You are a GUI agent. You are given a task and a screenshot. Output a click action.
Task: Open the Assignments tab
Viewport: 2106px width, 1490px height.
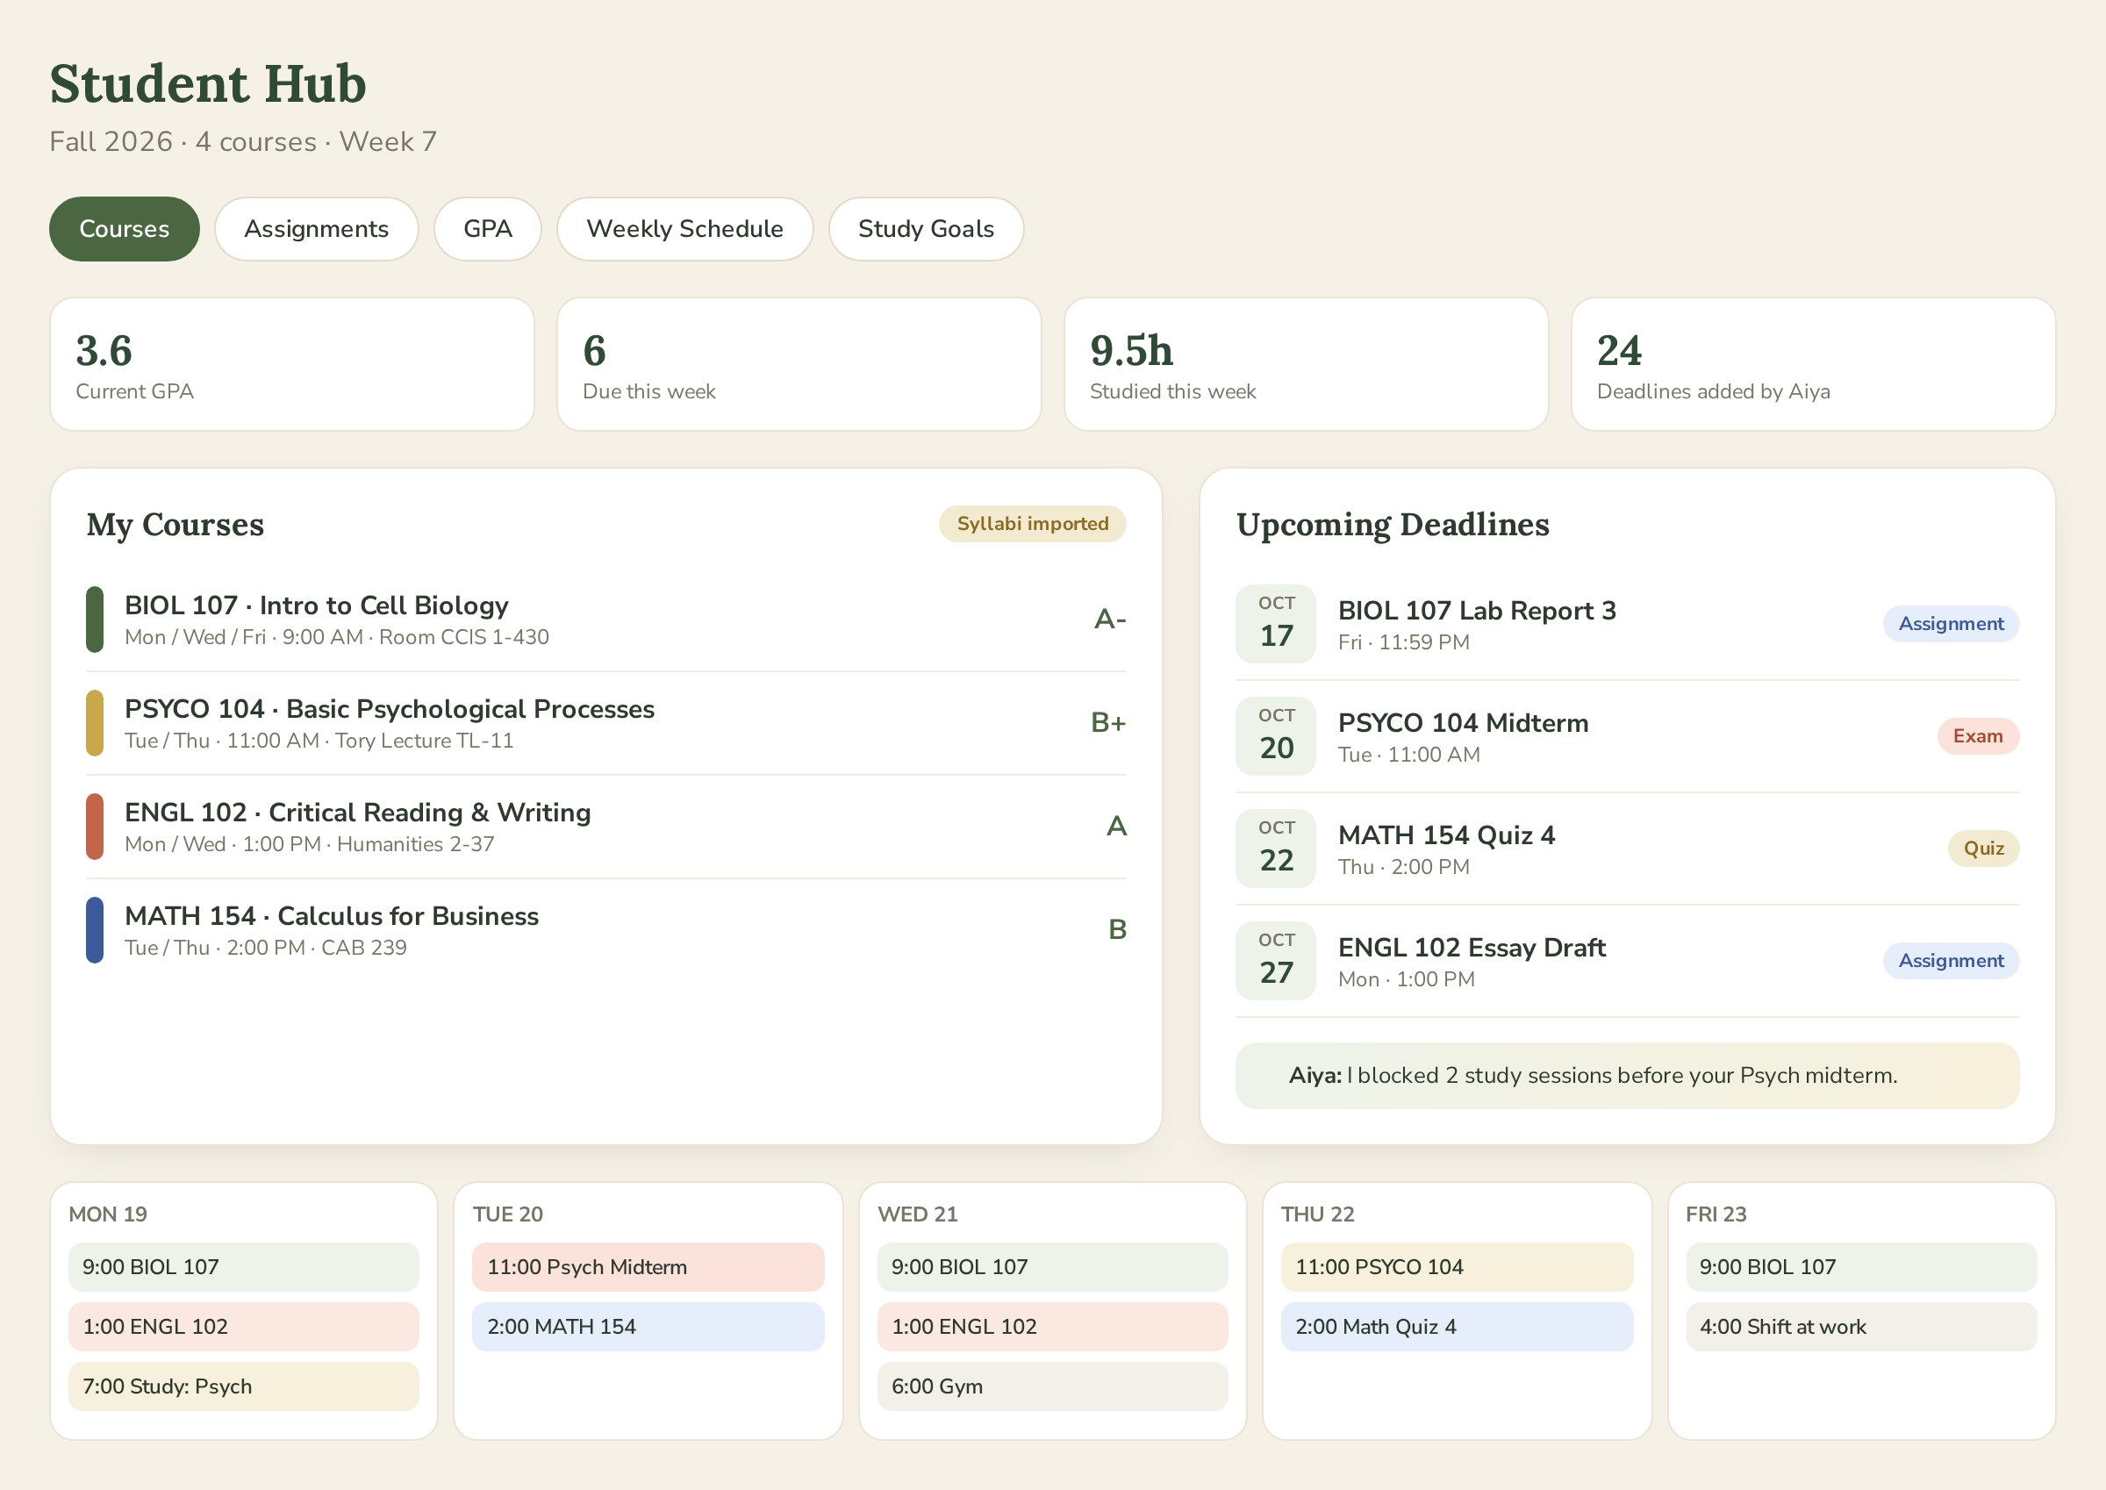click(x=317, y=228)
